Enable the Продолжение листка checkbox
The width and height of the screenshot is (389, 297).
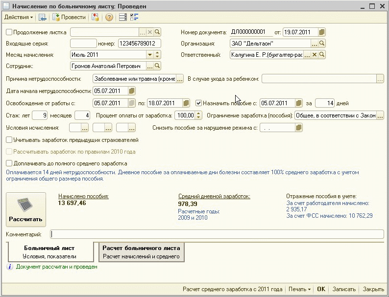click(x=9, y=32)
